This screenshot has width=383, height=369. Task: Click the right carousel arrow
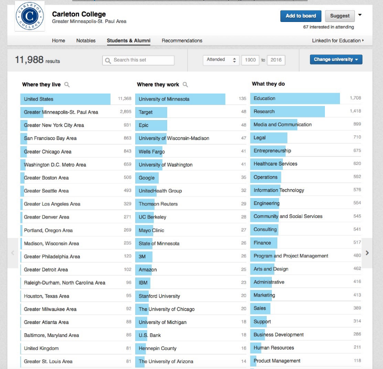(x=367, y=253)
